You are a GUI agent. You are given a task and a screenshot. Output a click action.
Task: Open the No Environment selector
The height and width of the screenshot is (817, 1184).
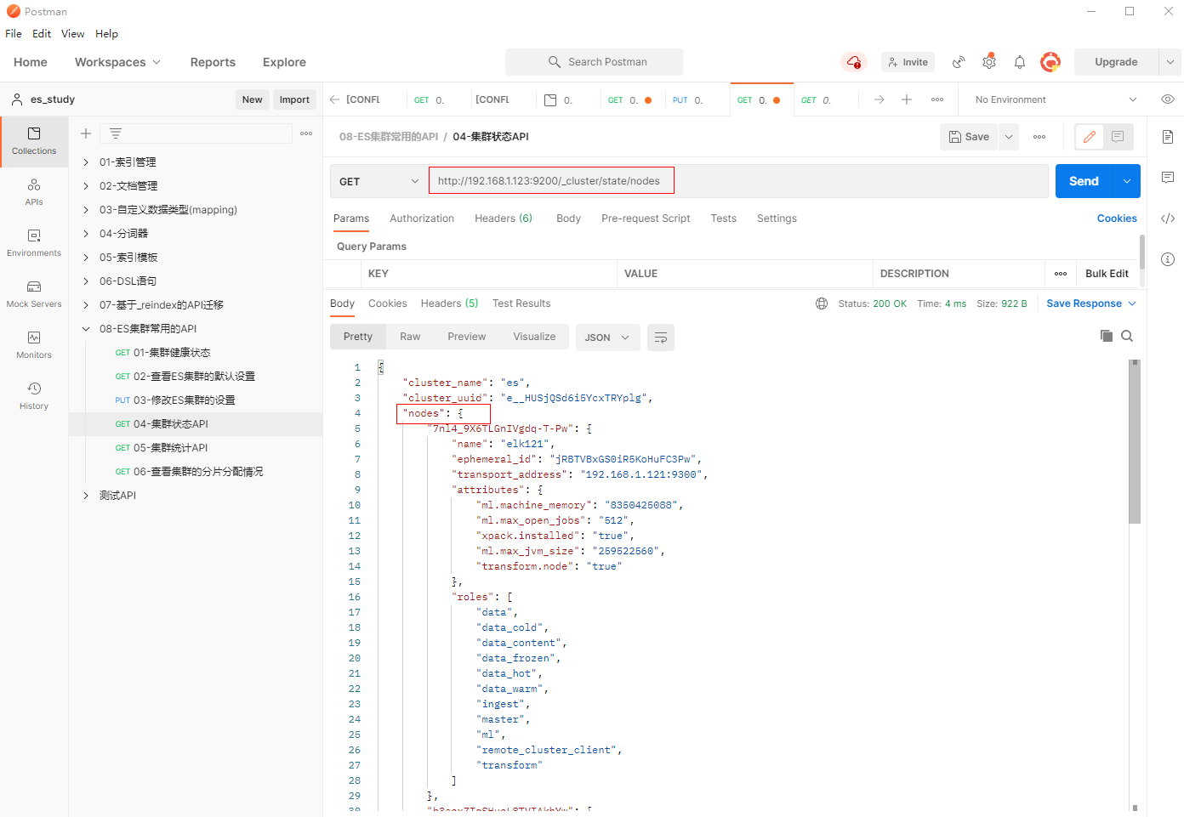click(x=1055, y=99)
